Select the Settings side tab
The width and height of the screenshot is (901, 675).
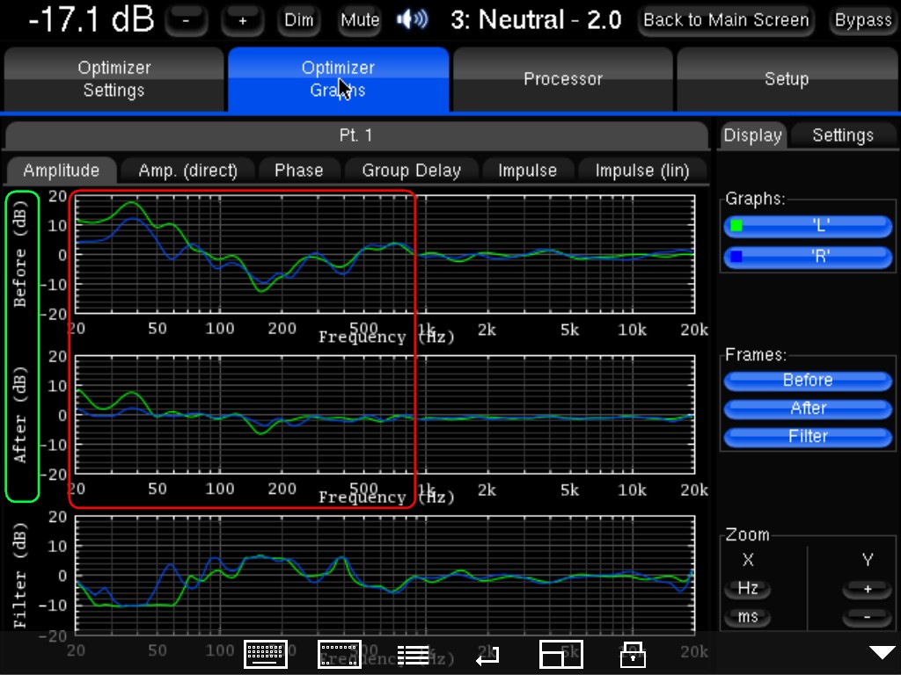pos(843,135)
